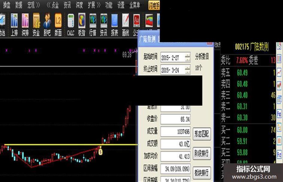Open the 深排 Shenzhen ranking icon
Image resolution: width=283 pixels, height=182 pixels.
coord(25,25)
